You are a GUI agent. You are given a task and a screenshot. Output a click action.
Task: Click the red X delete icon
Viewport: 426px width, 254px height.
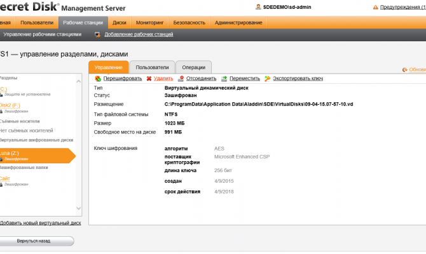click(149, 79)
